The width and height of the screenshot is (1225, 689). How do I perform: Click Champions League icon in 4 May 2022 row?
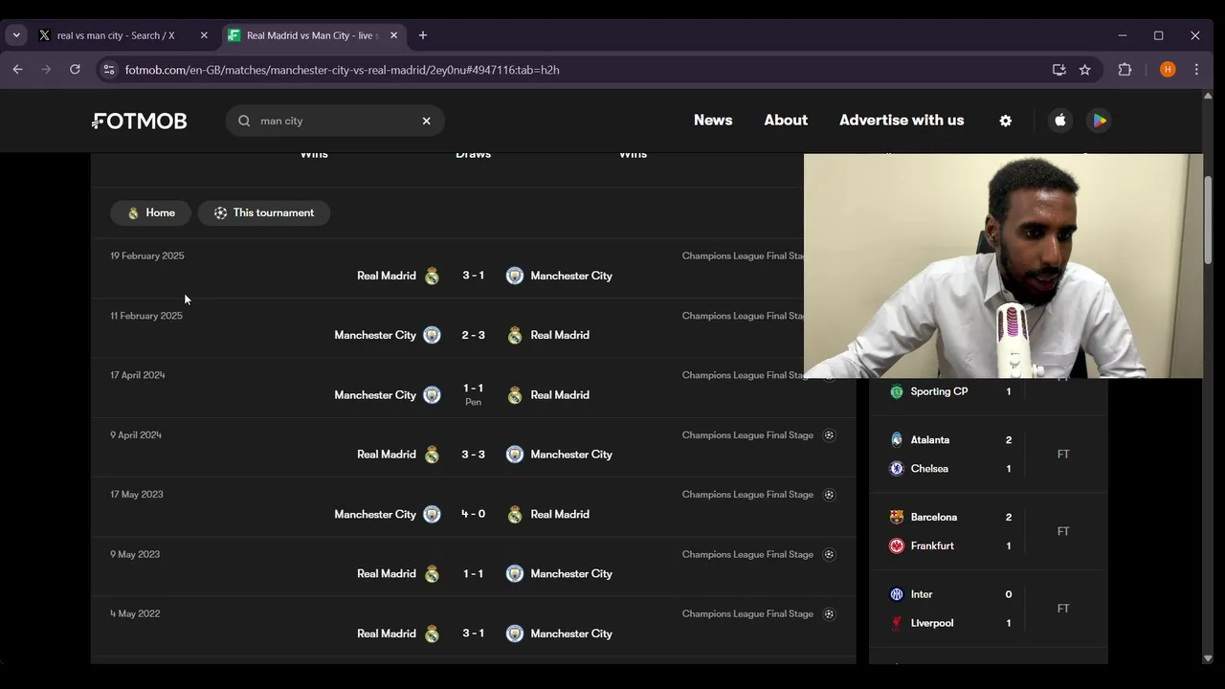tap(829, 614)
